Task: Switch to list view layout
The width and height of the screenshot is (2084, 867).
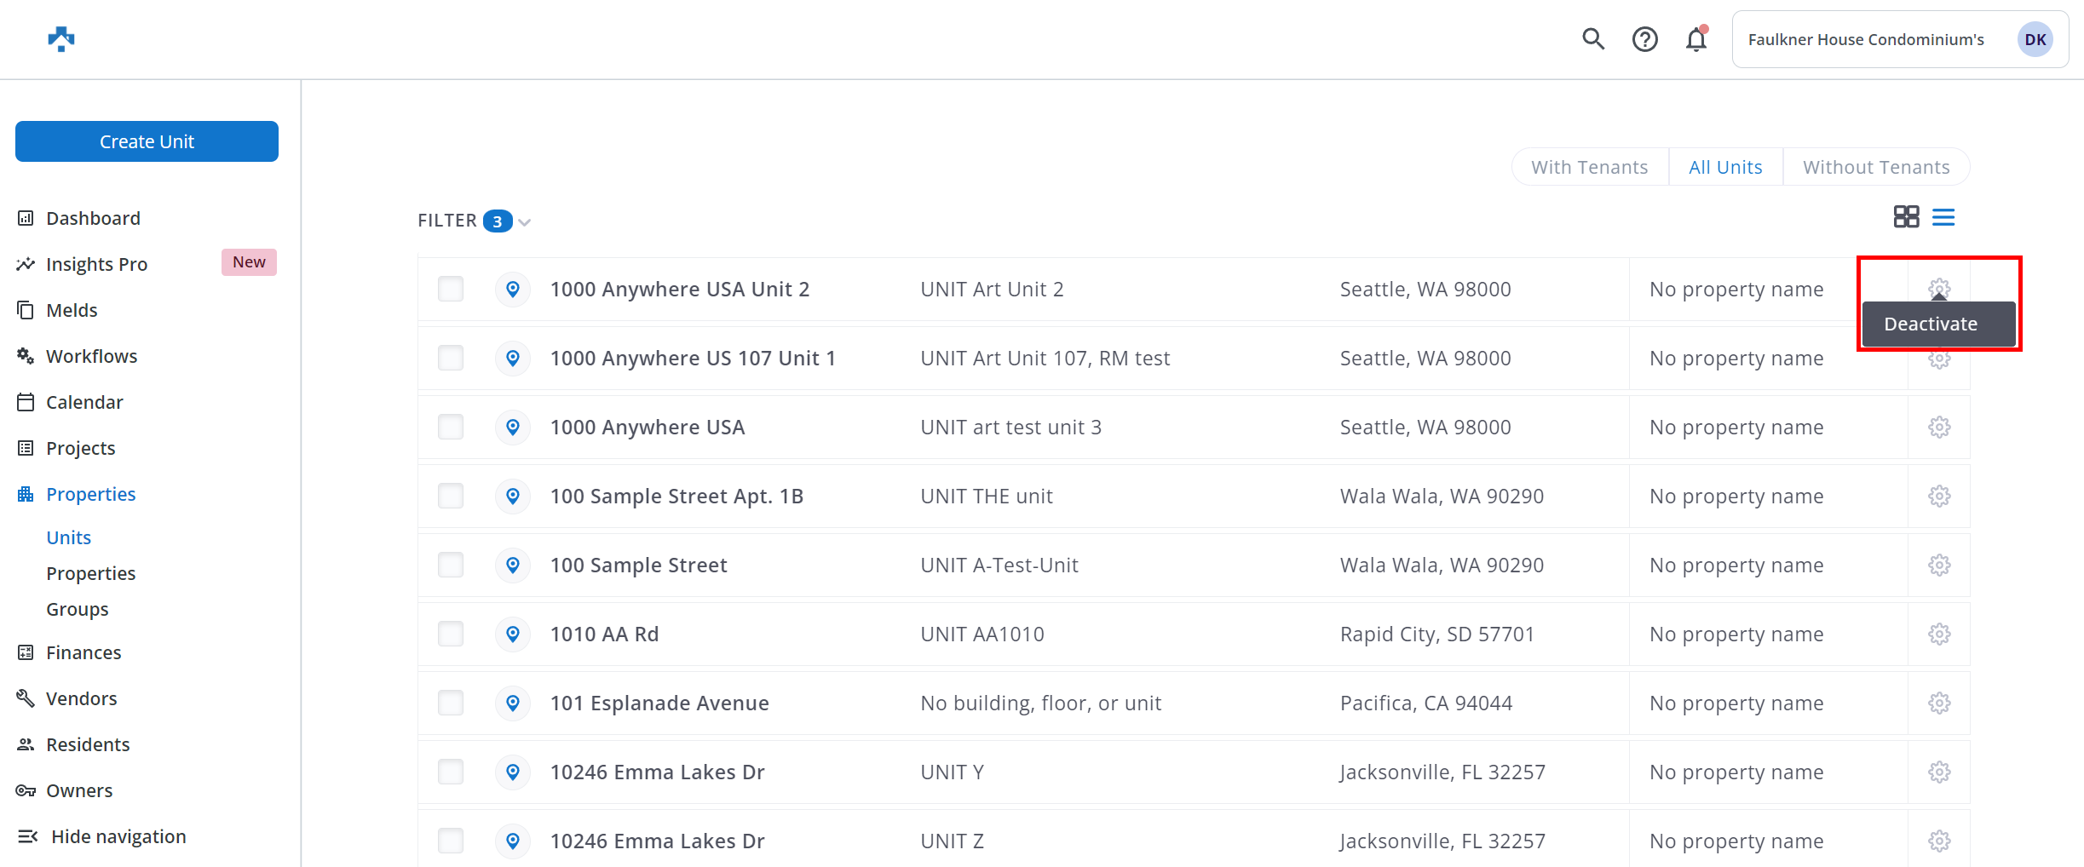Action: pos(1943,217)
